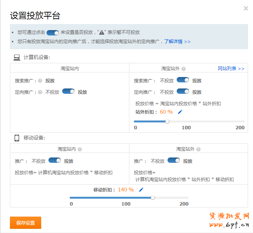Close the 设置投放平台 dialog
This screenshot has height=233, width=253.
point(246,8)
